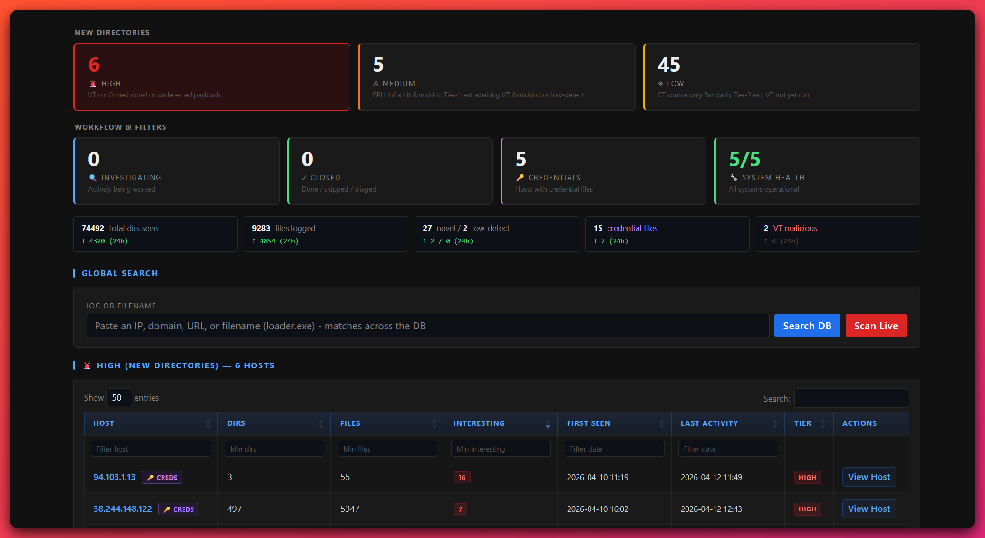Click last activity 2026-04-12 12:43
985x538 pixels.
tap(711, 509)
